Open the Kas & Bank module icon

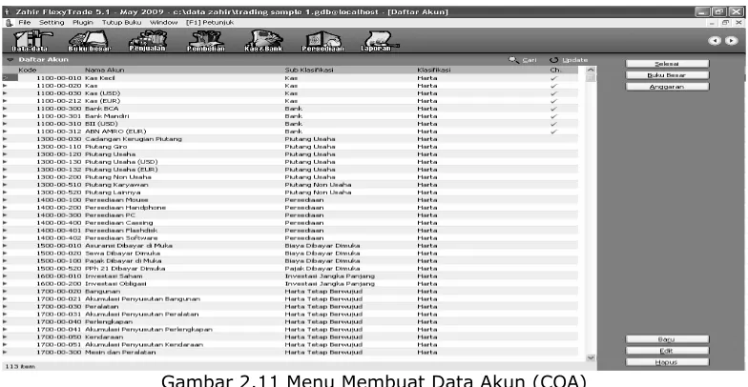point(263,40)
